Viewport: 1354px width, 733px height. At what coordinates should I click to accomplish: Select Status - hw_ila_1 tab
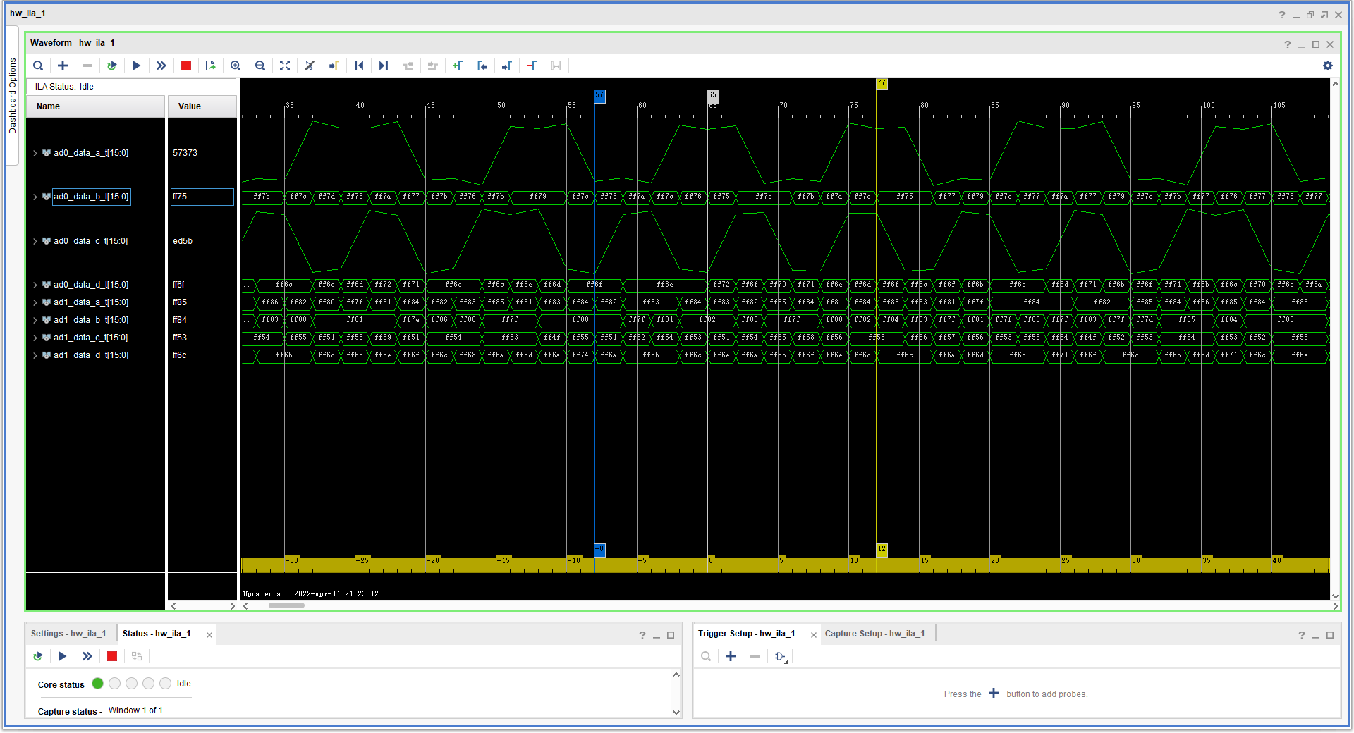click(157, 634)
